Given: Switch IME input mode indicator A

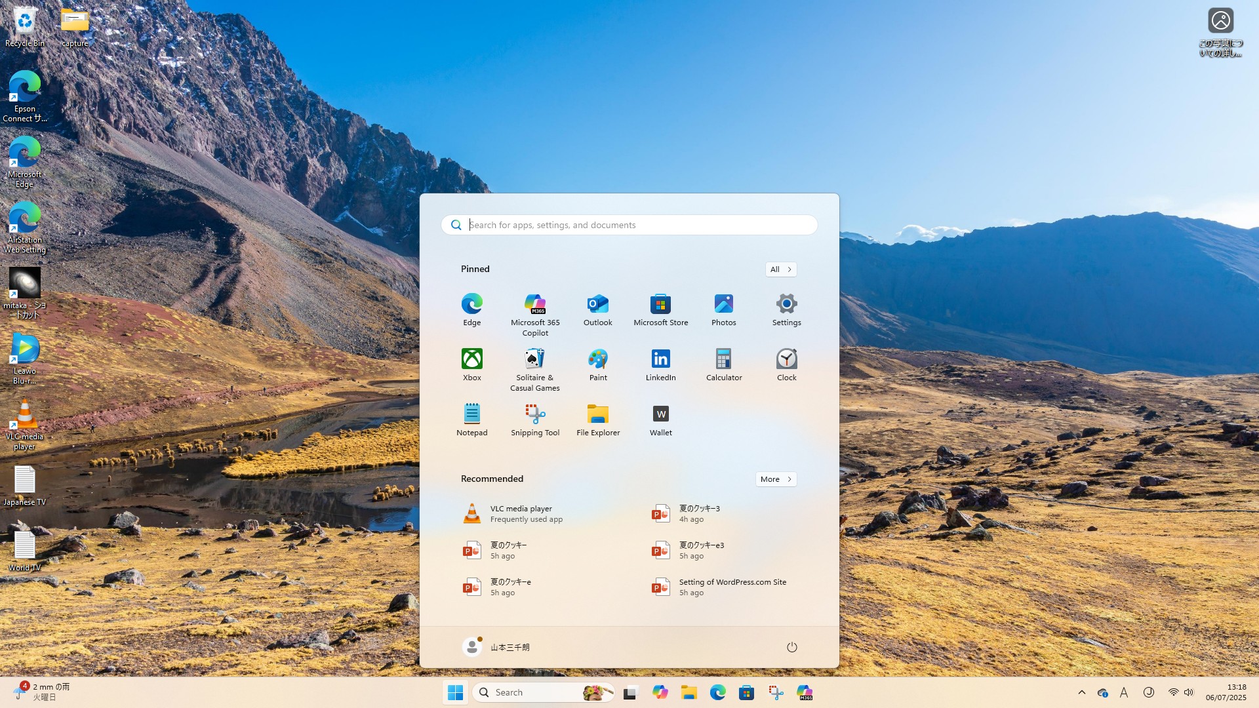Looking at the screenshot, I should (1124, 692).
